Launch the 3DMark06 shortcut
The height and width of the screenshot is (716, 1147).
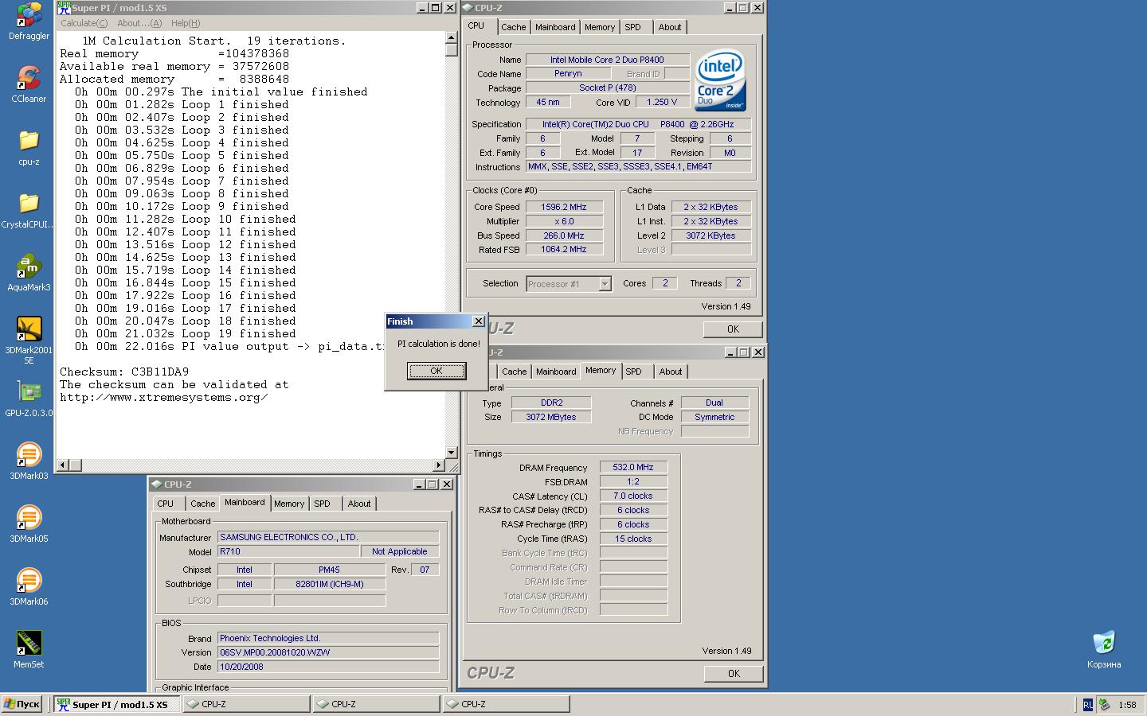coord(29,588)
